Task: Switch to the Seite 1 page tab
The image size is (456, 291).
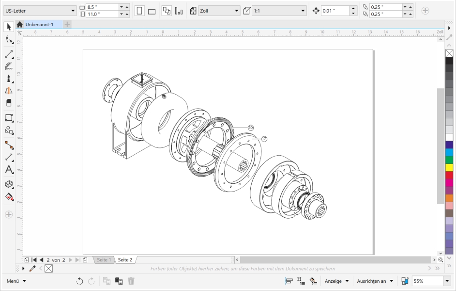Action: coord(104,260)
